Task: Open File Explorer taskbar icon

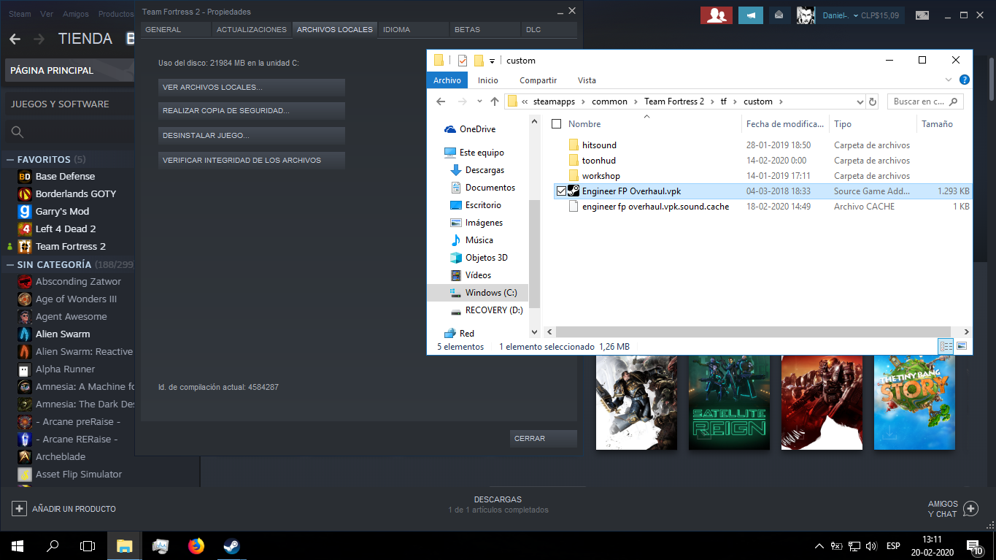Action: 124,545
